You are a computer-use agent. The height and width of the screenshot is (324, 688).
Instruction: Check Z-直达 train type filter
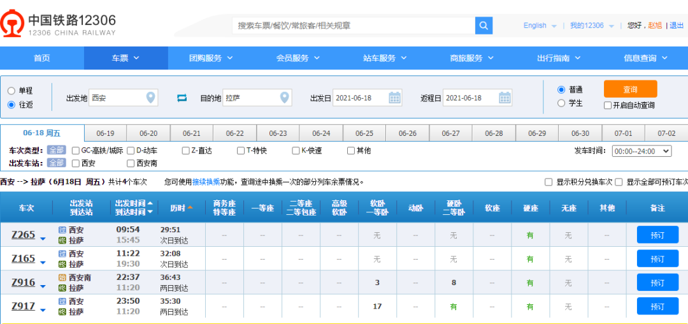185,151
